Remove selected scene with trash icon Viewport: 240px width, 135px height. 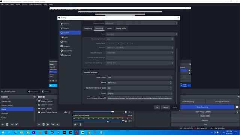[7, 124]
